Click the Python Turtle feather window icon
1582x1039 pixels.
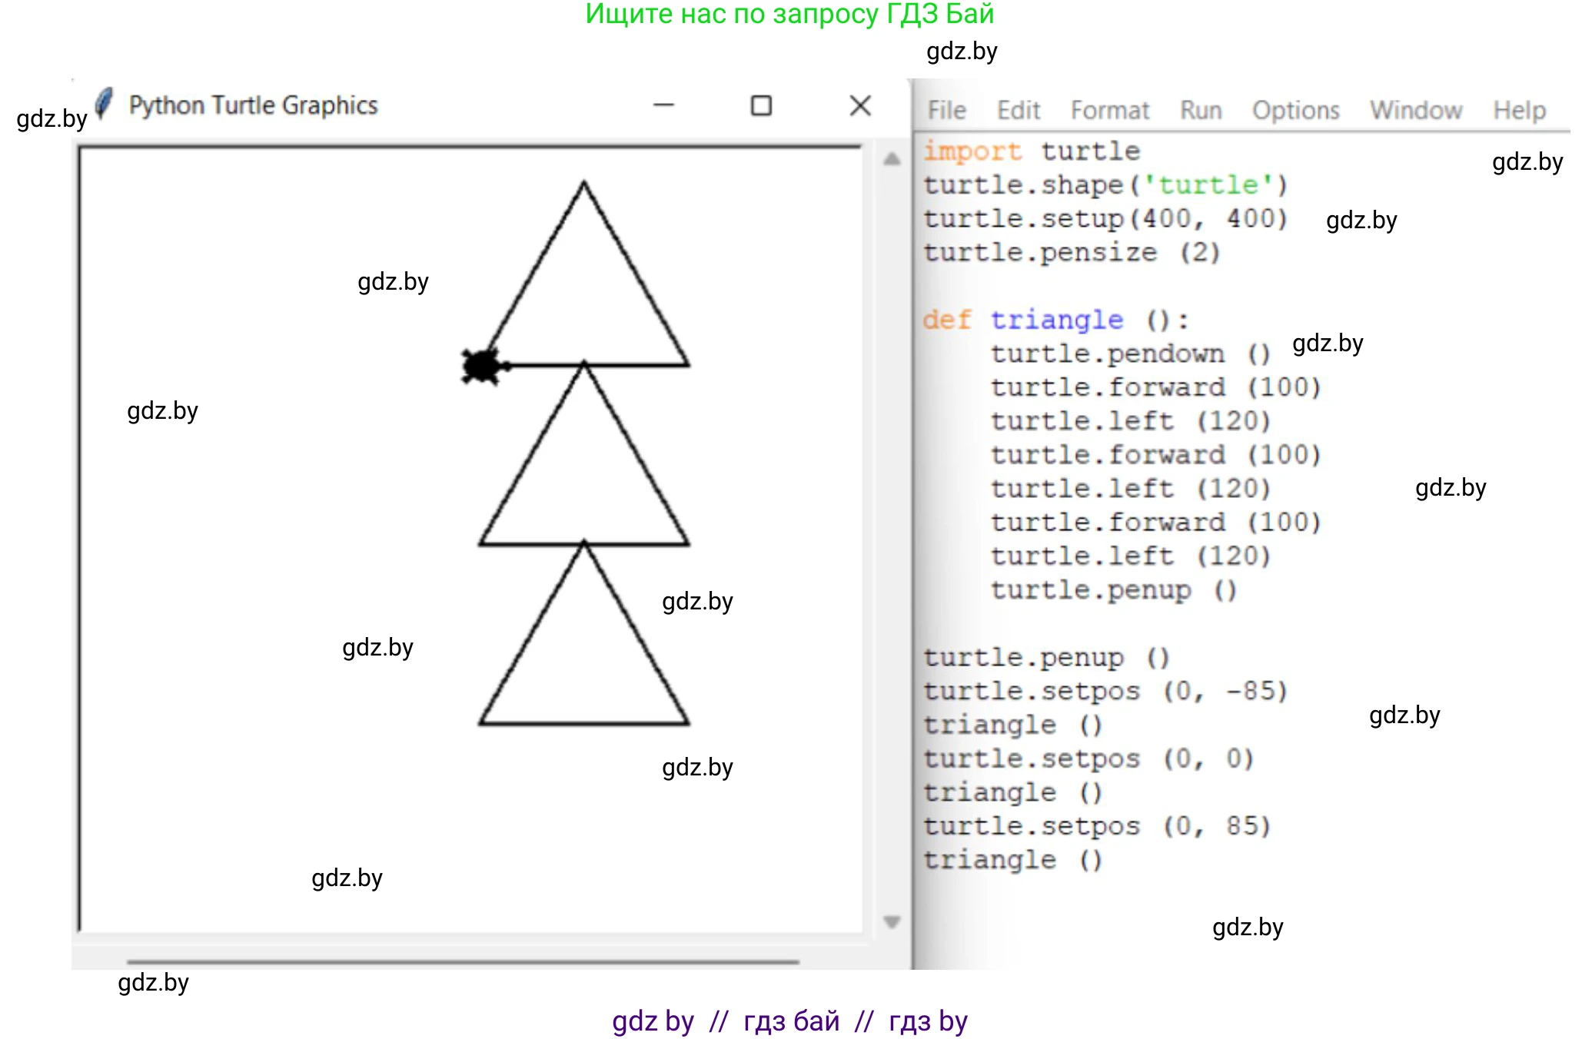pyautogui.click(x=105, y=104)
